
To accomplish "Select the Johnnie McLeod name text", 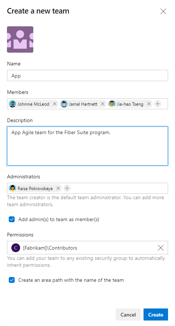I will coord(33,104).
